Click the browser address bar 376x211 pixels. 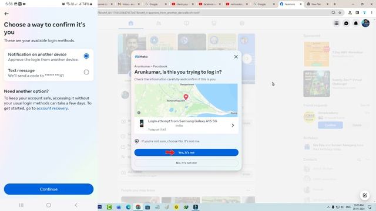(213, 13)
